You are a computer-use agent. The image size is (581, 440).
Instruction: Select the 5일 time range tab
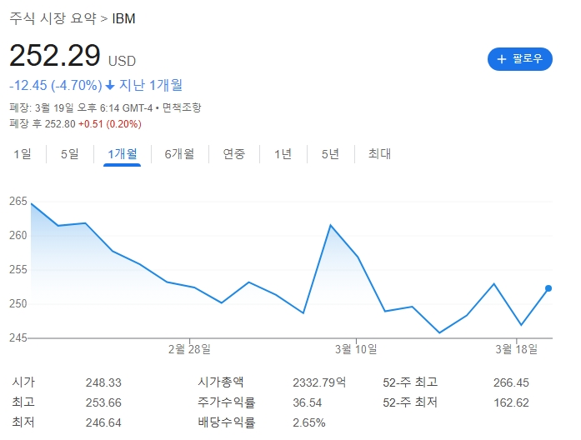[70, 153]
